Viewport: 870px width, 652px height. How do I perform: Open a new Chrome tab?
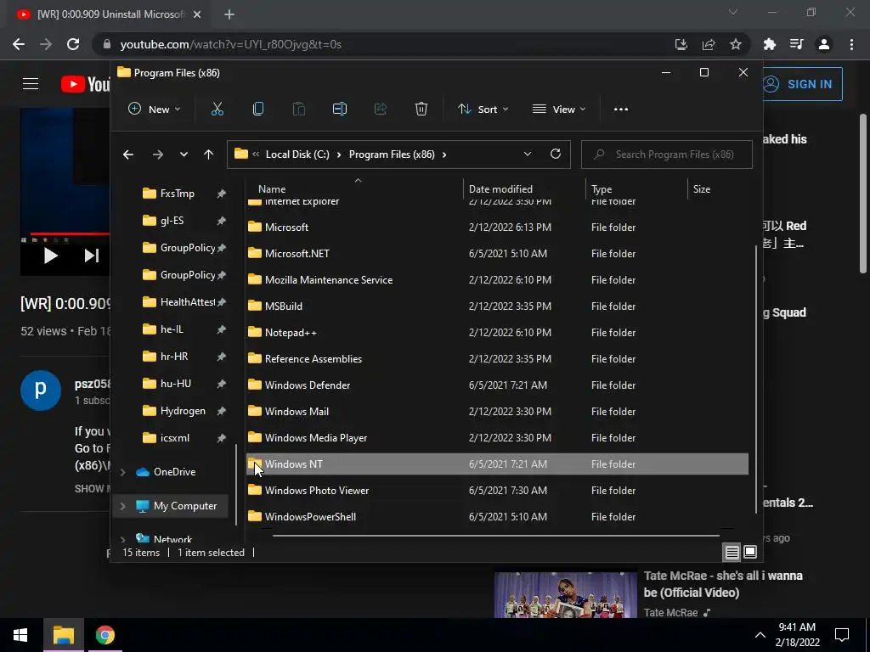tap(229, 14)
